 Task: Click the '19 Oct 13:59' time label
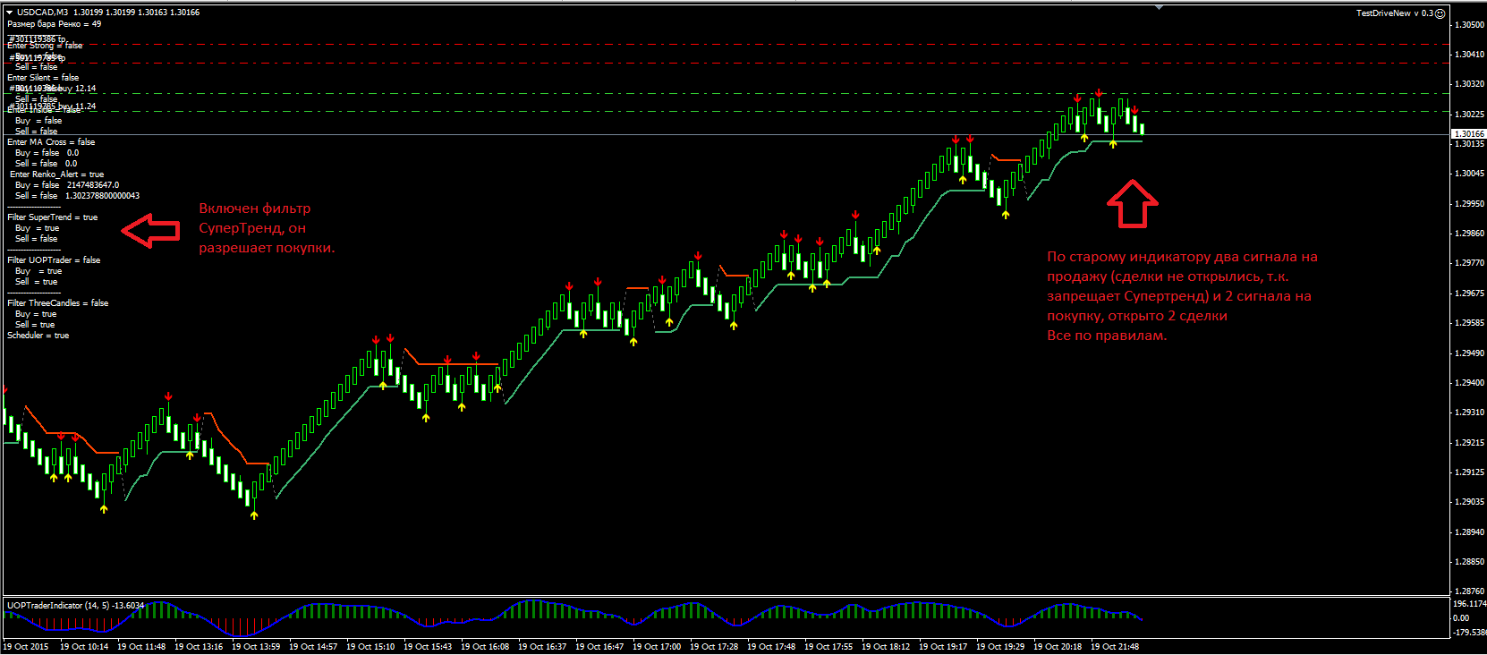click(x=256, y=647)
